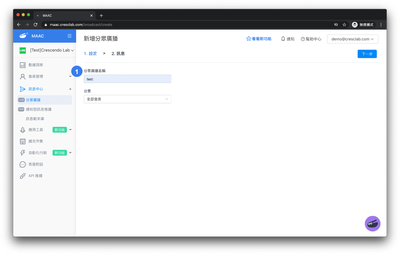Open the 分眾 全部會員 dropdown
401x255 pixels.
pos(127,99)
